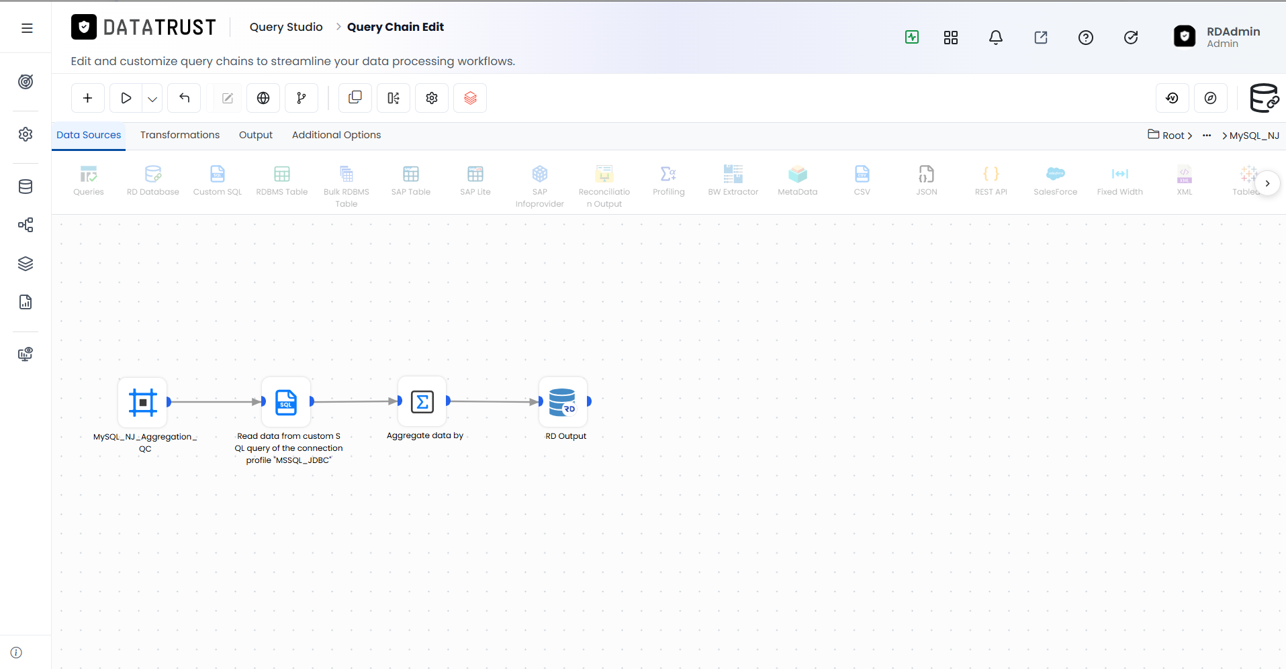This screenshot has height=669, width=1286.
Task: Click the globe toolbar button
Action: point(263,98)
